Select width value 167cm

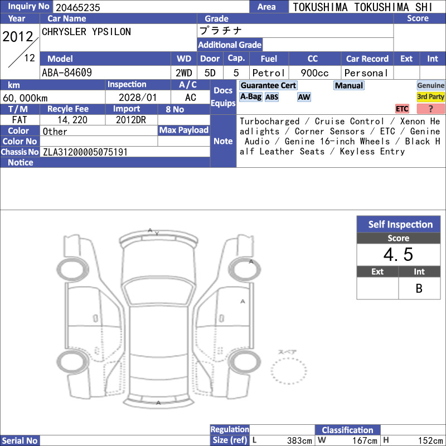tap(365, 440)
